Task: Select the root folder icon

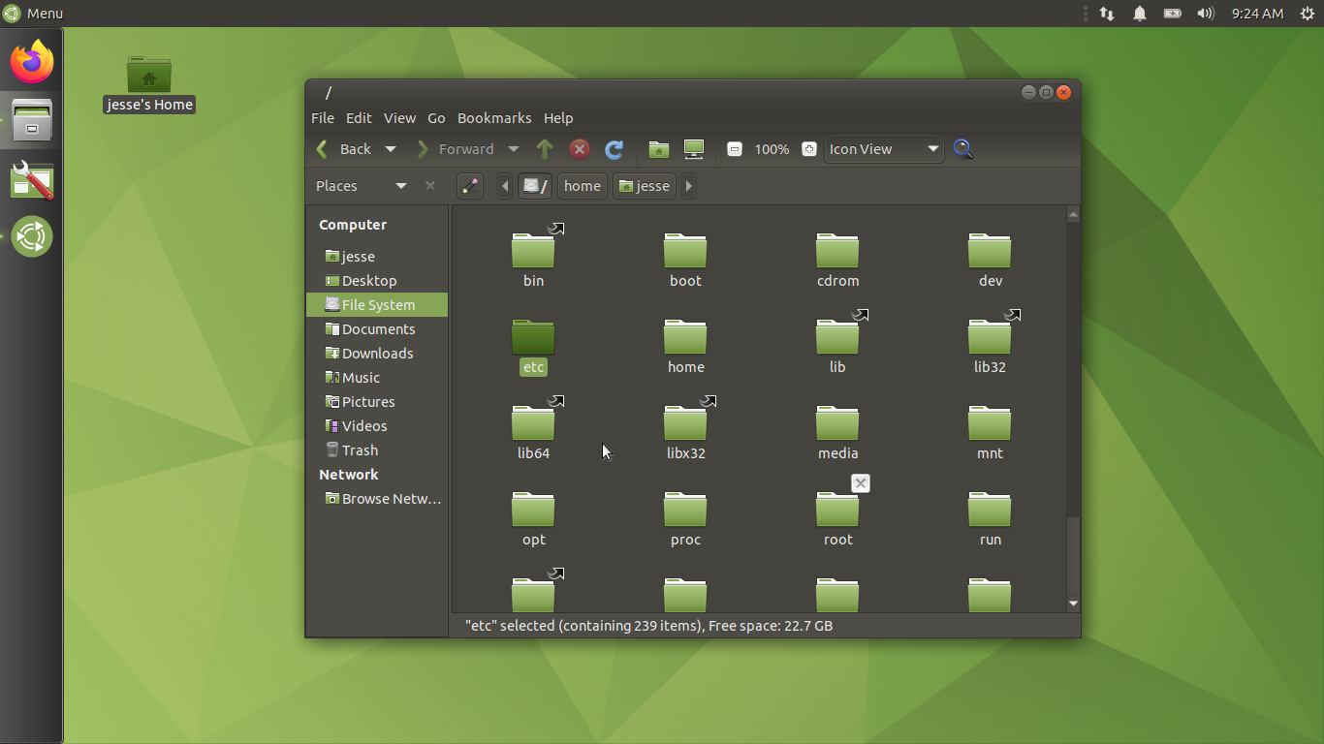Action: (x=837, y=510)
